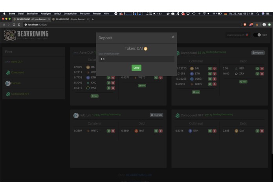Click green plus icon for REP debt
The image size is (273, 194).
[x=257, y=69]
